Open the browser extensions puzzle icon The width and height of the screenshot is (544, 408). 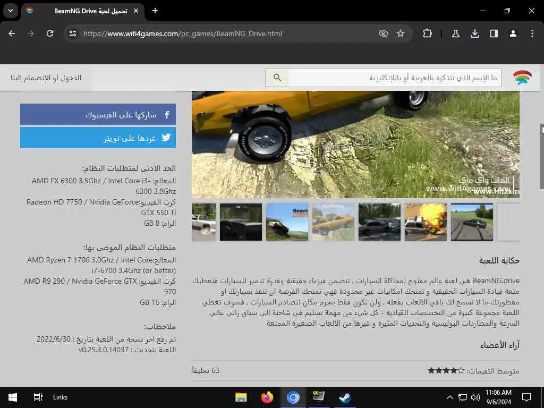coord(428,33)
